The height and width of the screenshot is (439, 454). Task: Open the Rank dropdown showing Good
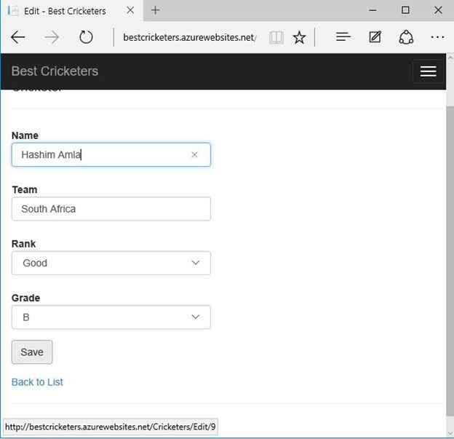111,263
